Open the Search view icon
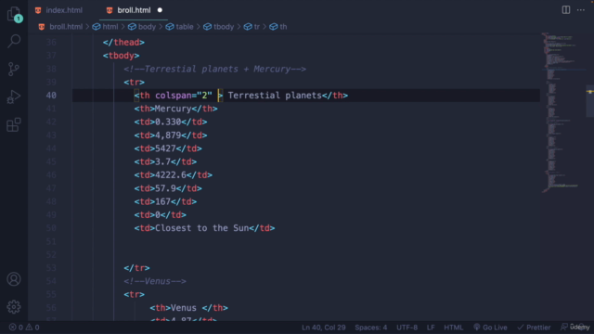The image size is (594, 334). click(14, 41)
